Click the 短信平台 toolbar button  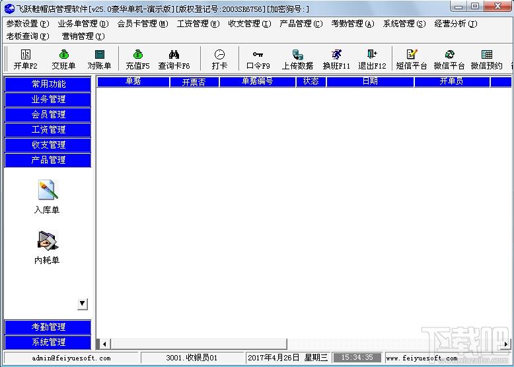pos(412,59)
